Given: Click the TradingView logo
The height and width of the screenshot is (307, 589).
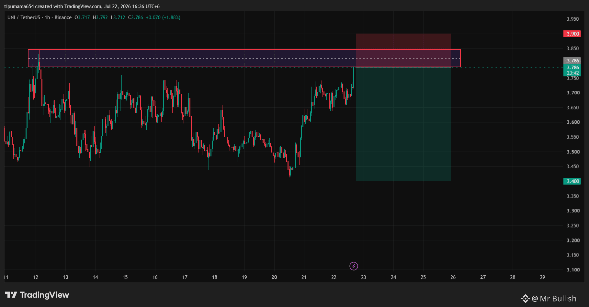Looking at the screenshot, I should tap(37, 295).
